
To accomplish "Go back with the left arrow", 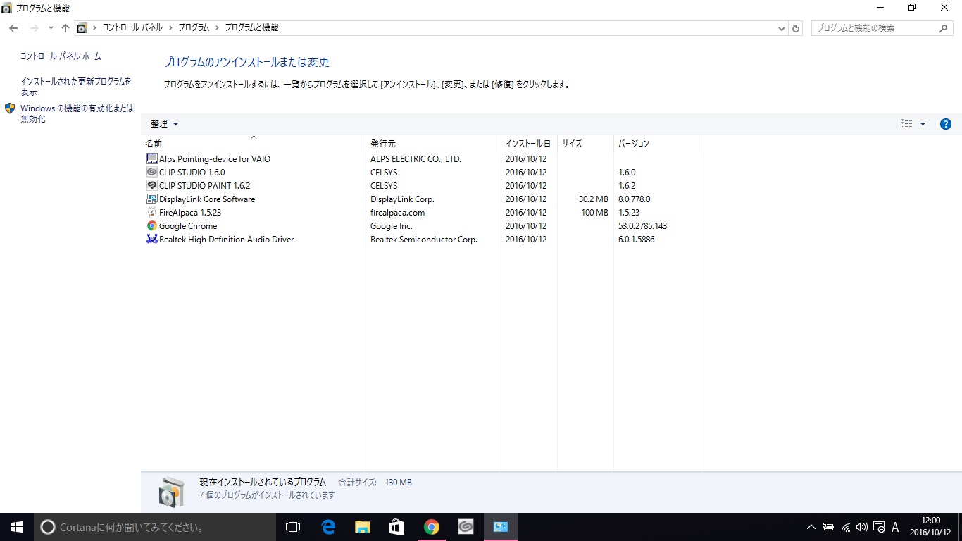I will click(13, 28).
